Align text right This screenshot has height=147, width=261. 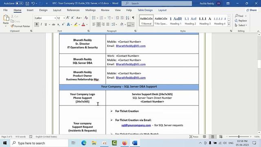[103, 24]
